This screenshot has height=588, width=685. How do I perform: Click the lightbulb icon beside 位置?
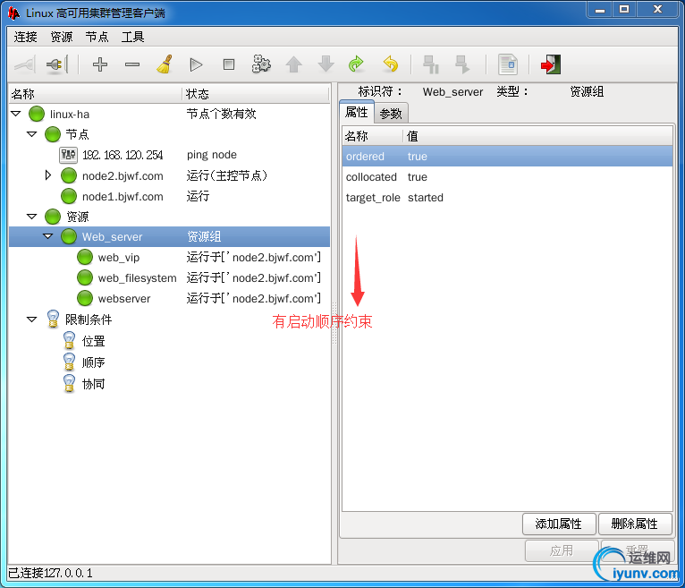(69, 341)
